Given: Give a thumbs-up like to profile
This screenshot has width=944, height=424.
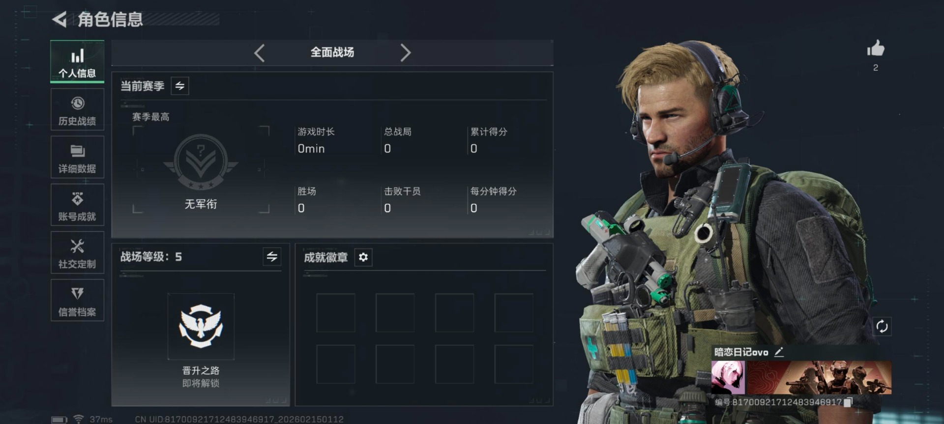Looking at the screenshot, I should pos(875,48).
